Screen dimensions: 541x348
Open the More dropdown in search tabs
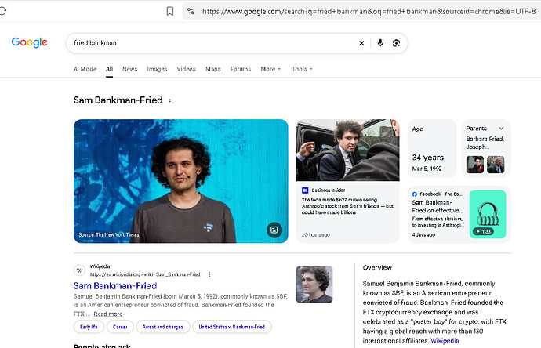coord(270,69)
